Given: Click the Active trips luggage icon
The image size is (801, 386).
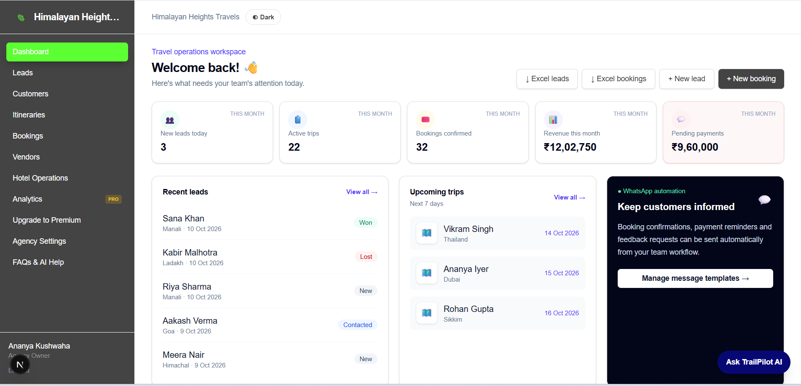Looking at the screenshot, I should (297, 120).
